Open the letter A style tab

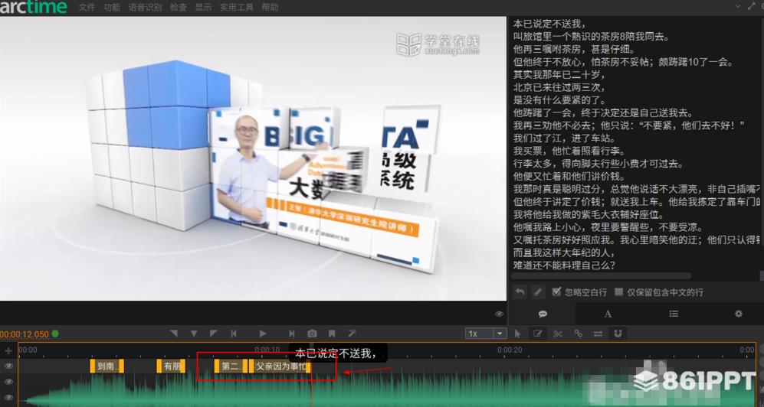pos(608,314)
